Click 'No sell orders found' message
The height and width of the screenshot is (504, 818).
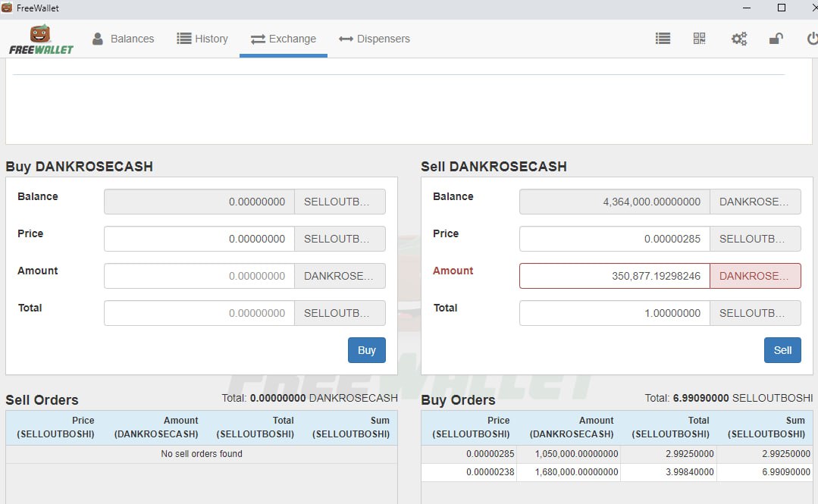tap(202, 454)
